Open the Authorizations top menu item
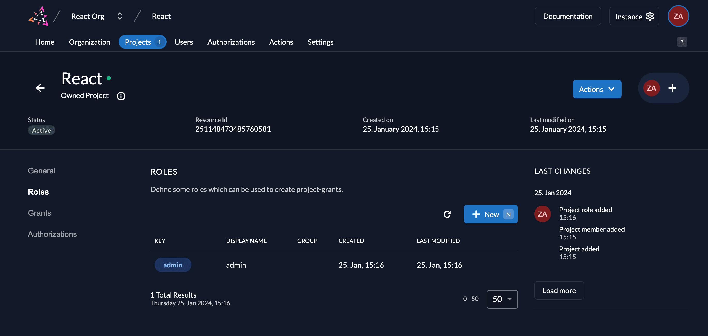This screenshot has height=336, width=708. click(x=231, y=42)
